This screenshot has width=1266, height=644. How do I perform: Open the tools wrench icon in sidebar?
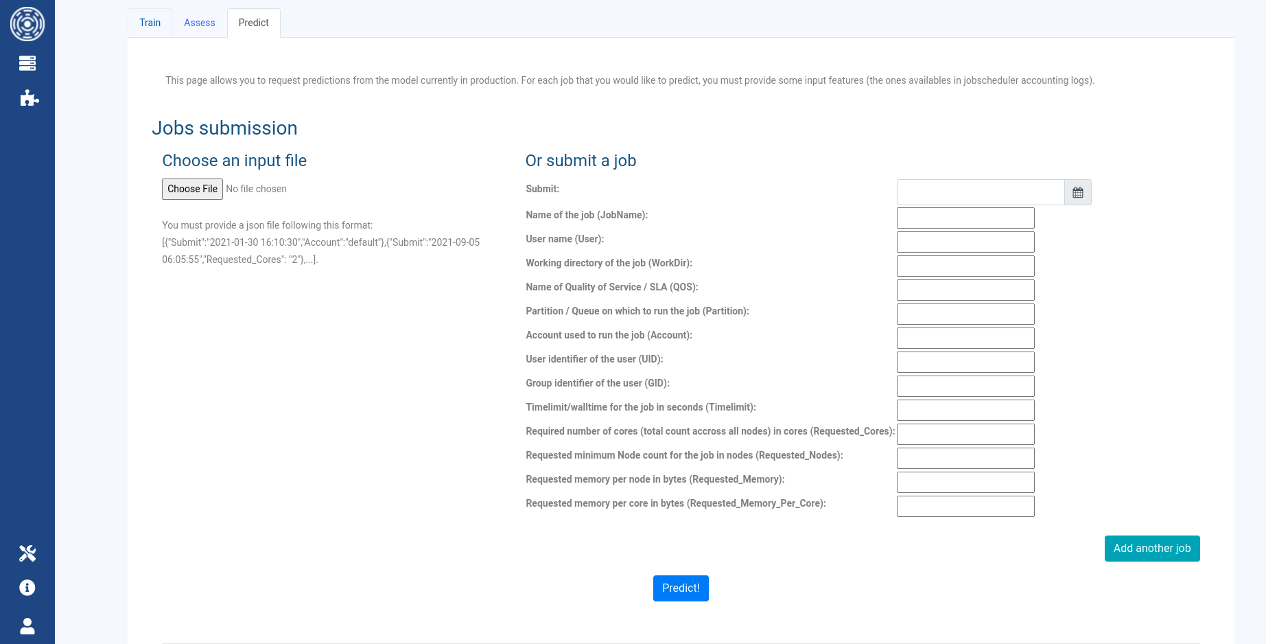click(x=27, y=553)
